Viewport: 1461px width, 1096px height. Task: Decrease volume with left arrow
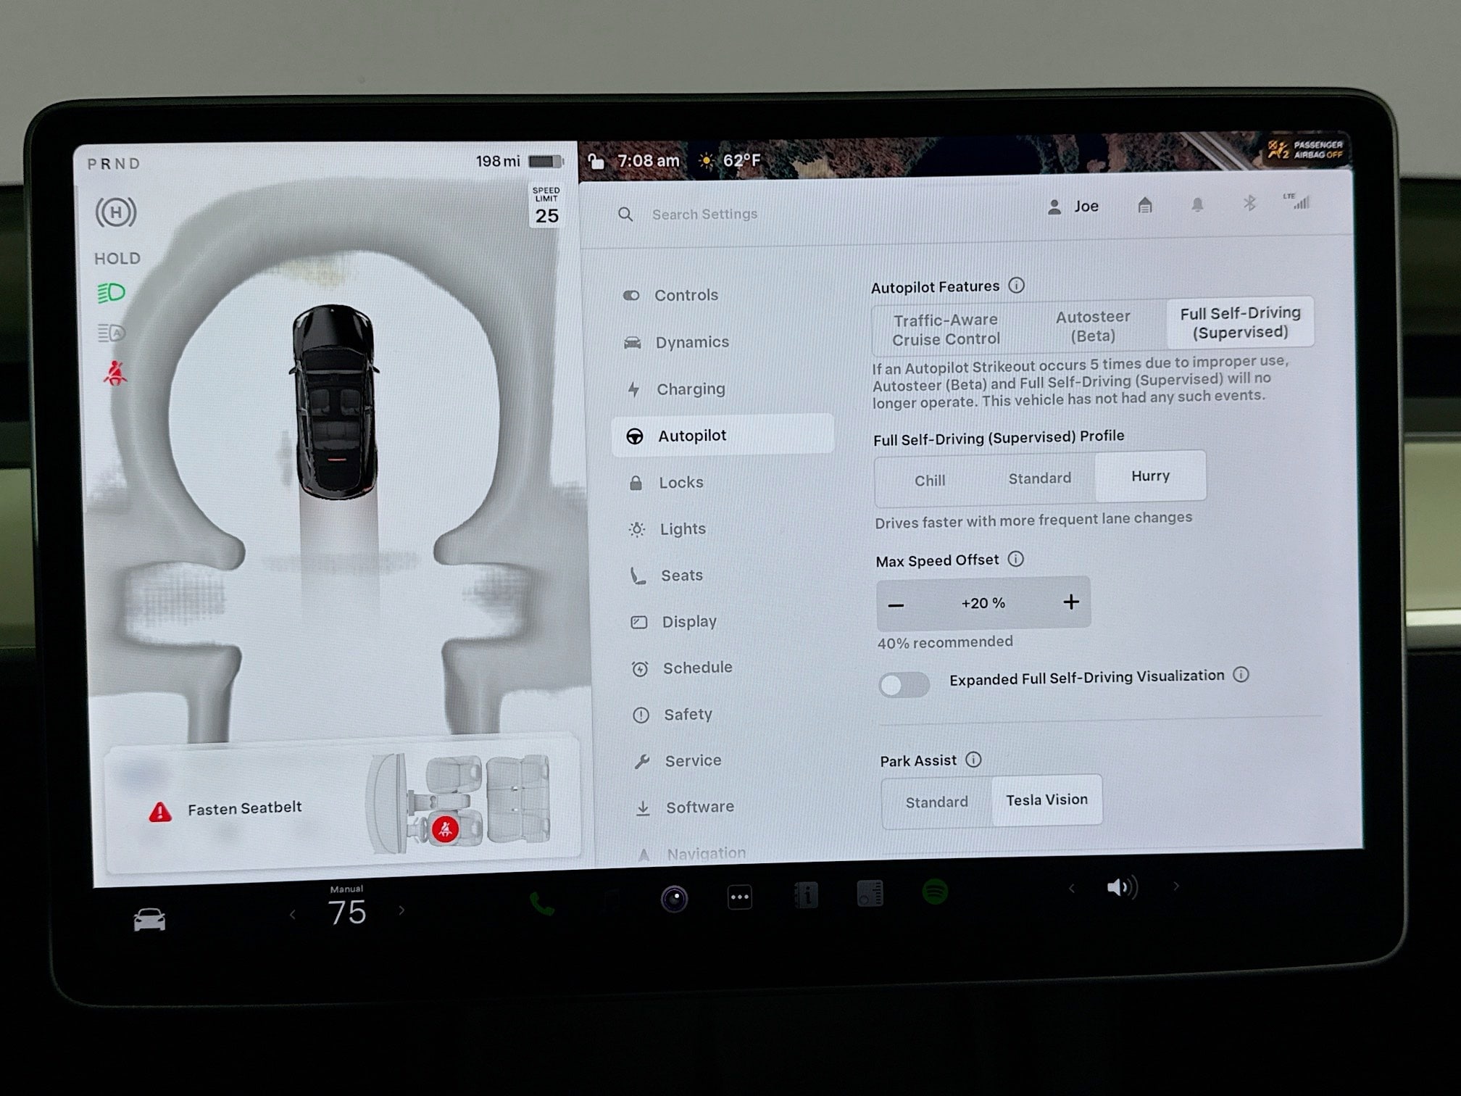(x=1071, y=889)
